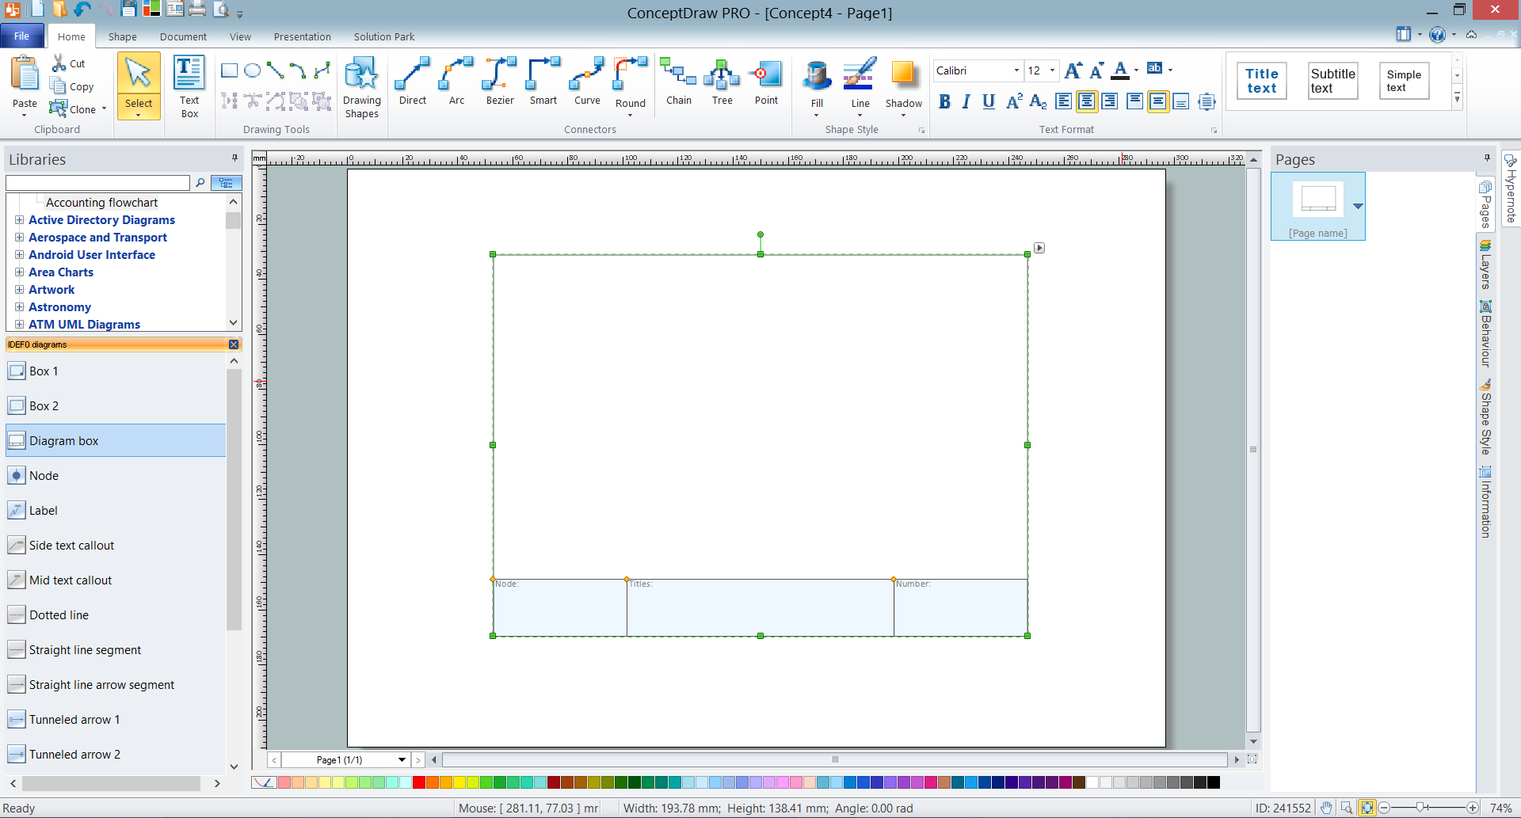Click the font color icon
The width and height of the screenshot is (1521, 818).
pyautogui.click(x=1120, y=70)
